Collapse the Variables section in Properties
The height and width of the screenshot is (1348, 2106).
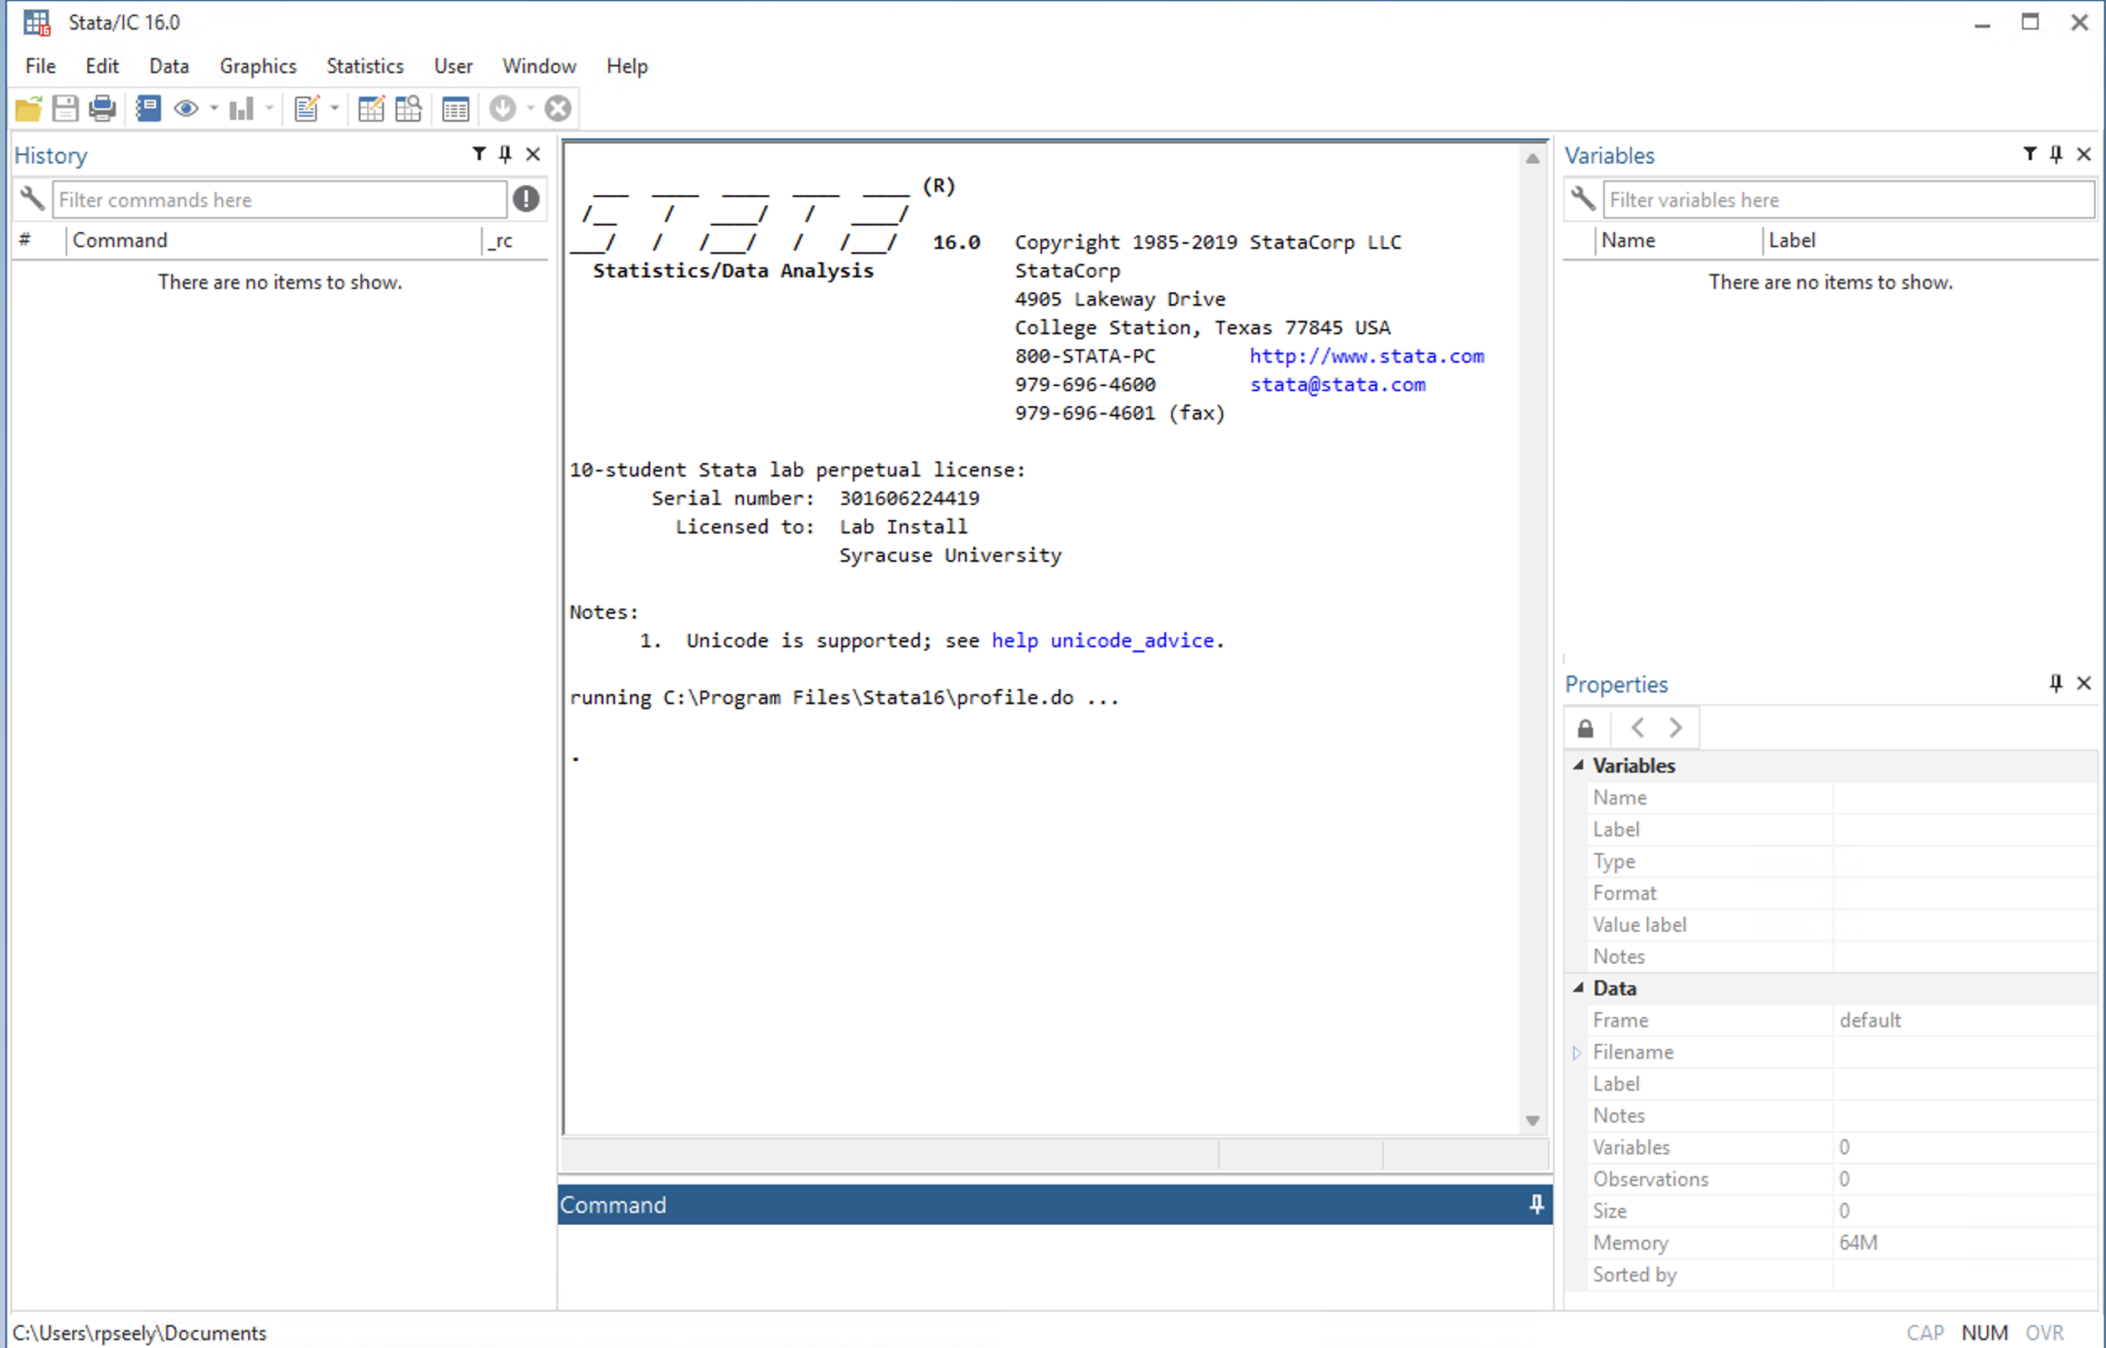1579,765
